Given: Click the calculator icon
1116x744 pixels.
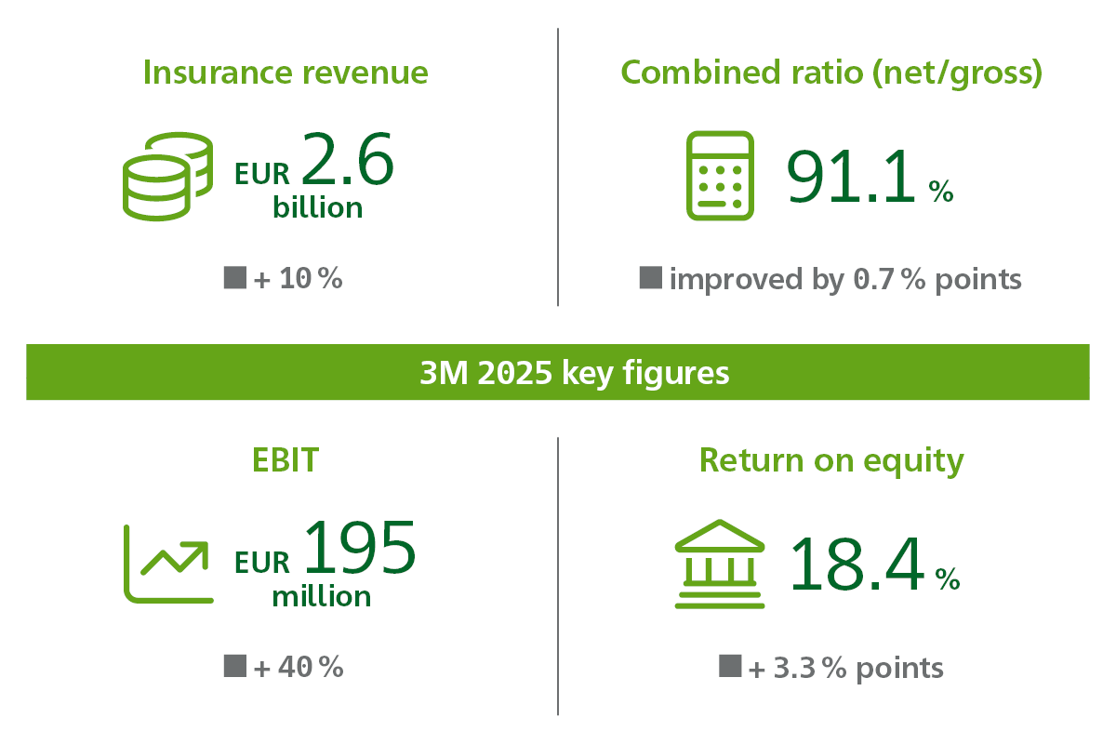Looking at the screenshot, I should click(x=719, y=176).
